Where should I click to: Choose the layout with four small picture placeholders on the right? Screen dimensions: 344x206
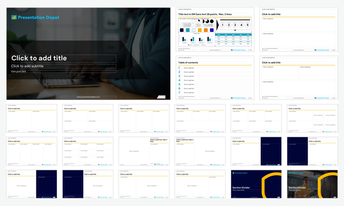[x=312, y=118]
